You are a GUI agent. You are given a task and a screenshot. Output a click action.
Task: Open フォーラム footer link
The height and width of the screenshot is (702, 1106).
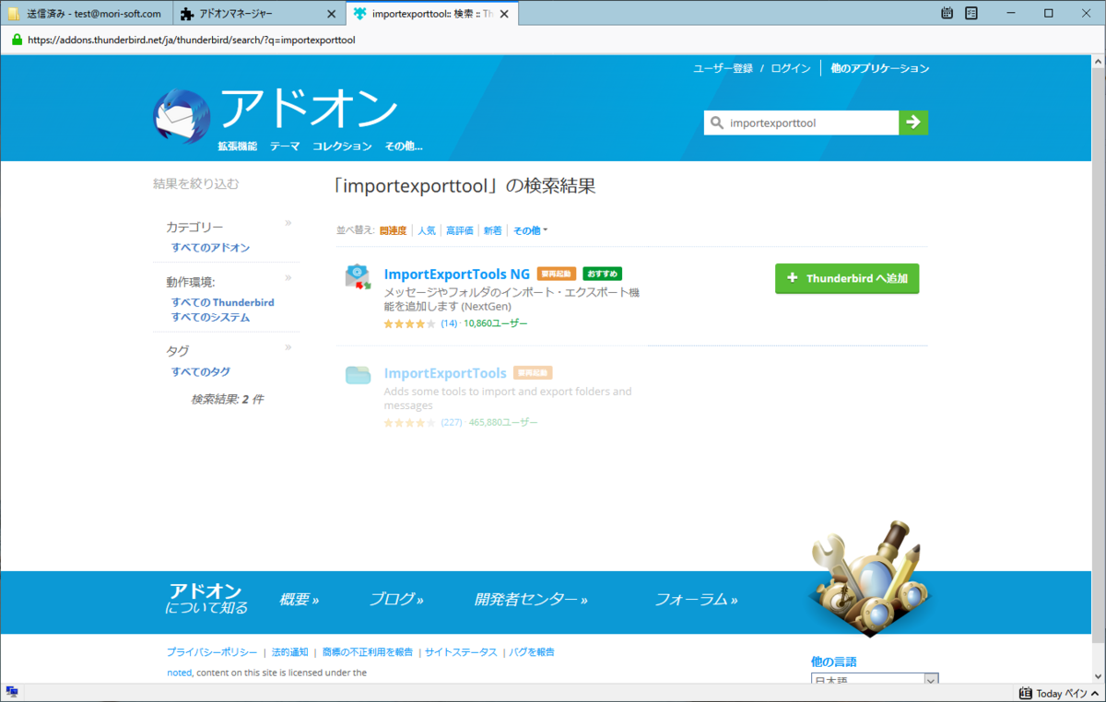pos(696,600)
